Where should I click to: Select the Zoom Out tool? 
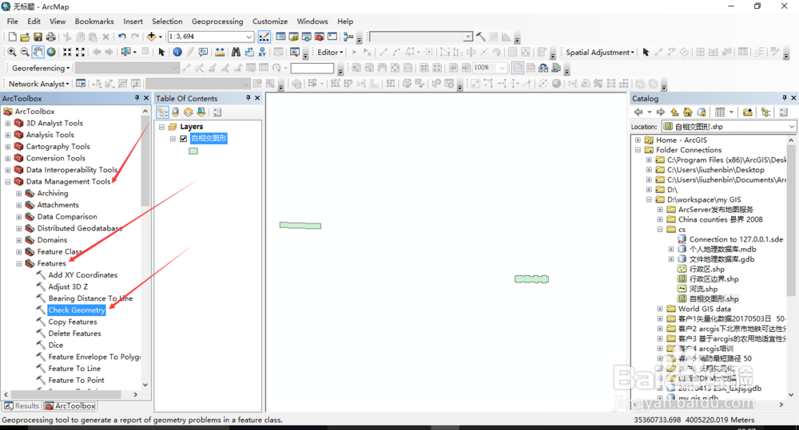click(25, 52)
